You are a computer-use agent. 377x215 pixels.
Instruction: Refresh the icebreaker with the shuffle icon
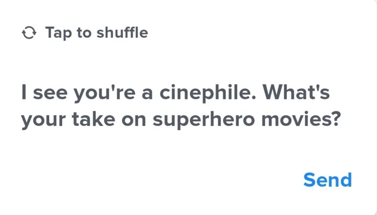click(x=29, y=33)
